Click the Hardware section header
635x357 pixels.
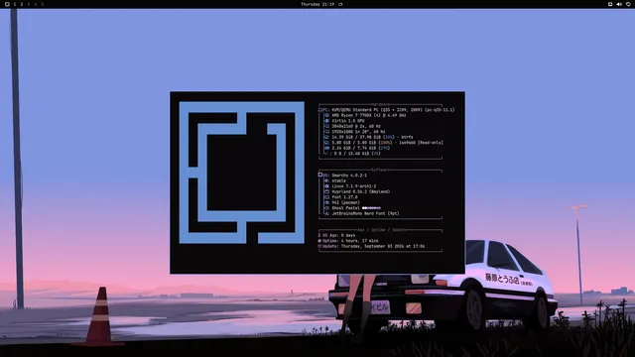pos(380,104)
